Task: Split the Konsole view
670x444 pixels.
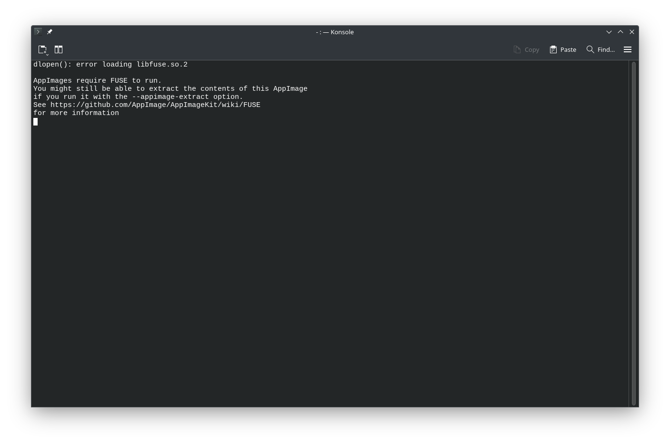Action: (x=59, y=49)
